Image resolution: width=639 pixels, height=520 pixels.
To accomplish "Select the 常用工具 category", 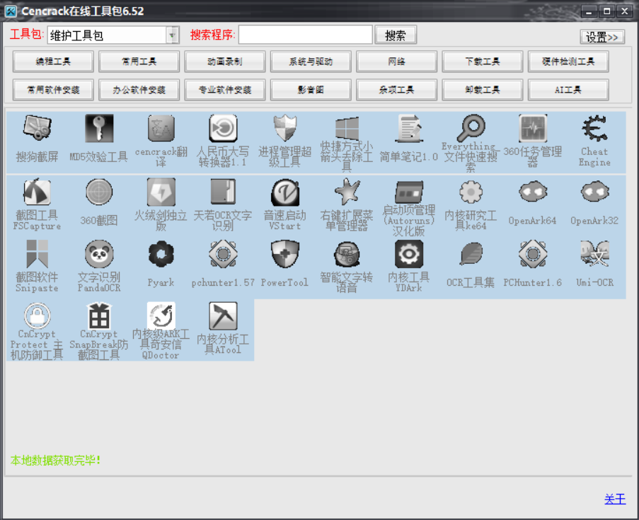I will click(x=139, y=62).
